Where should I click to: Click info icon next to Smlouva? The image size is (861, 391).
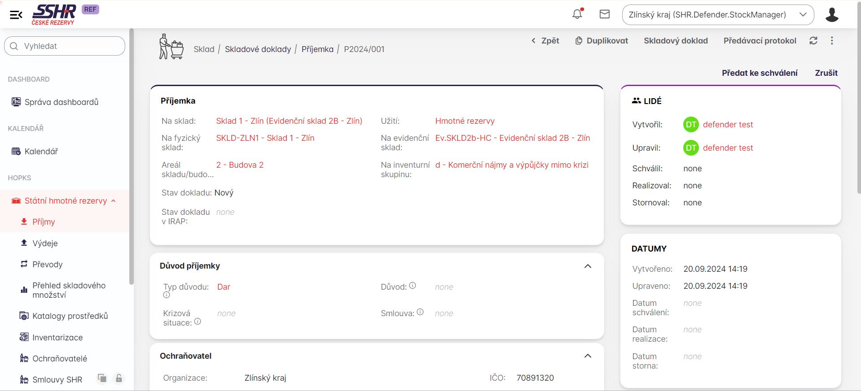pyautogui.click(x=420, y=312)
